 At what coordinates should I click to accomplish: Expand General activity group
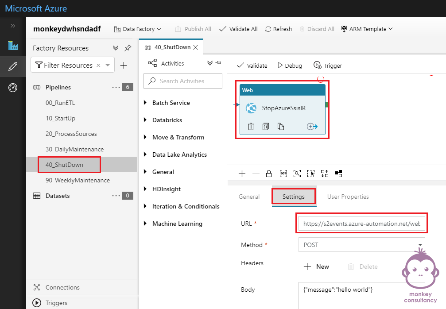point(145,172)
